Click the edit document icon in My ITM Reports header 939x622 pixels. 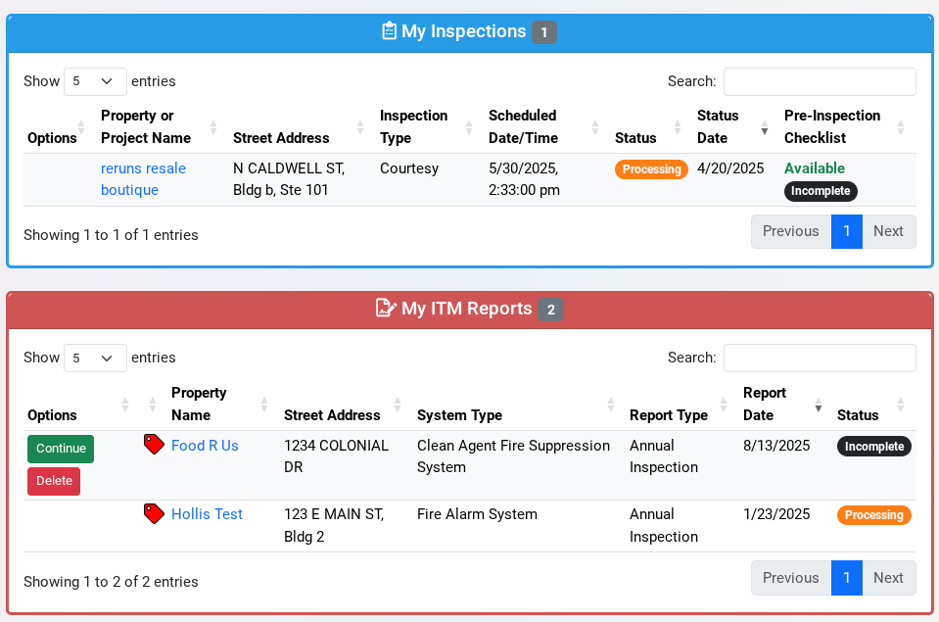pos(386,309)
